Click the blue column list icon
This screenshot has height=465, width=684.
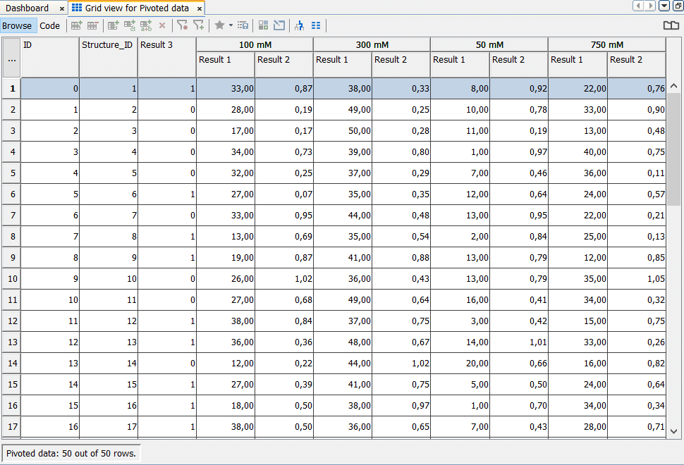point(316,25)
